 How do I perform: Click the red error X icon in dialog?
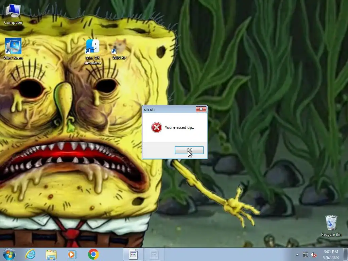pos(156,127)
